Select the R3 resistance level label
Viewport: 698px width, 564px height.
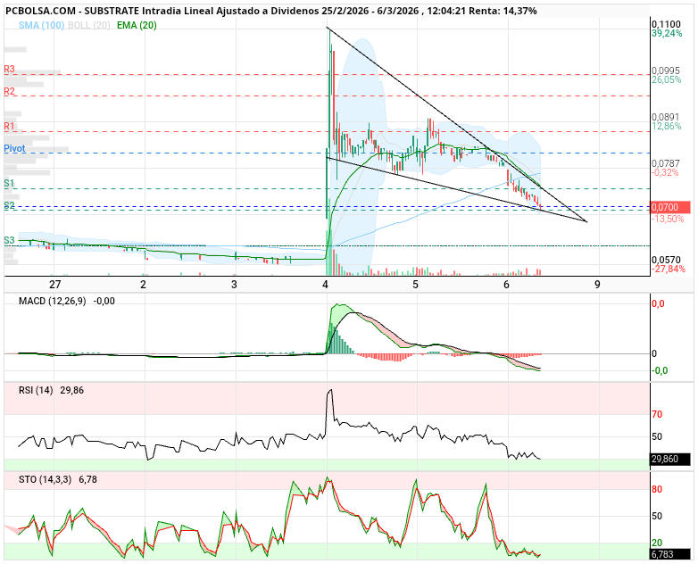point(9,69)
